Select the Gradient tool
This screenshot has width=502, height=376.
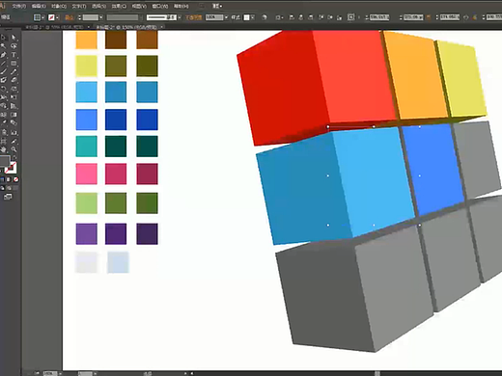(14, 115)
